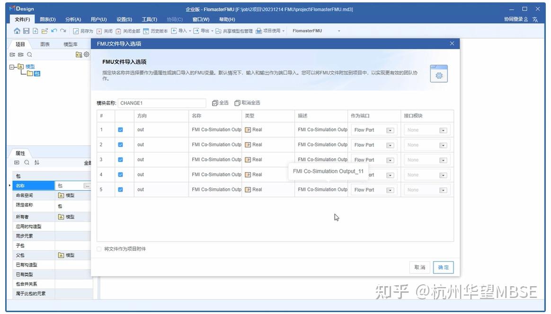This screenshot has height=314, width=551.
Task: Open the Flow Port dropdown in row 2
Action: 390,145
